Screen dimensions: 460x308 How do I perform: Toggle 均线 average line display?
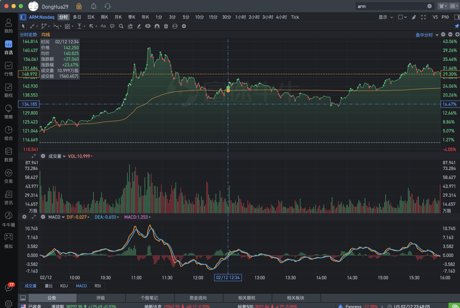45,35
